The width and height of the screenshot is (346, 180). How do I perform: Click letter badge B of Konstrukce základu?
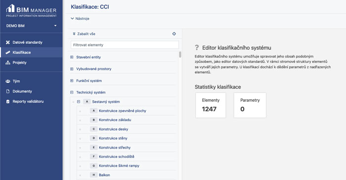[x=93, y=120]
